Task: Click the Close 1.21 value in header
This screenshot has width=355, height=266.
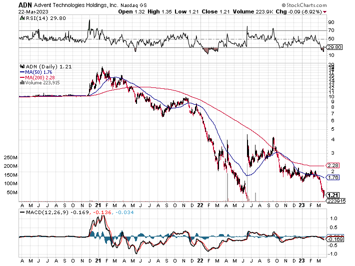Action: click(x=216, y=12)
